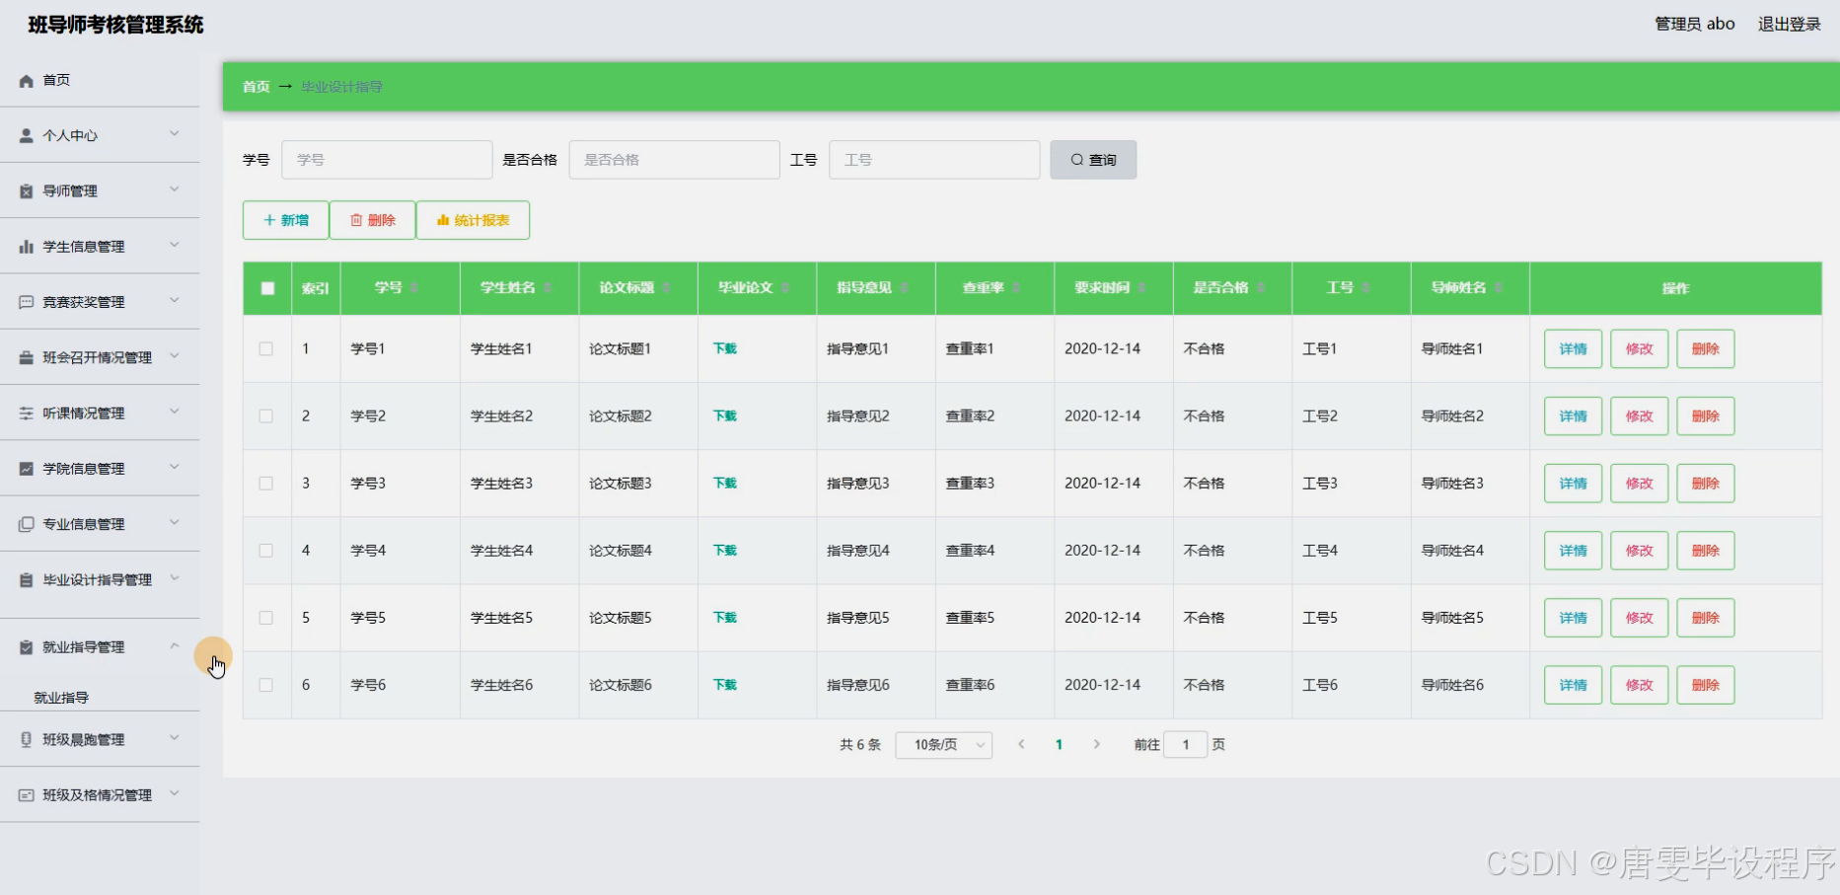Click sort arrows on 工号 column header
This screenshot has width=1840, height=895.
(x=1366, y=288)
